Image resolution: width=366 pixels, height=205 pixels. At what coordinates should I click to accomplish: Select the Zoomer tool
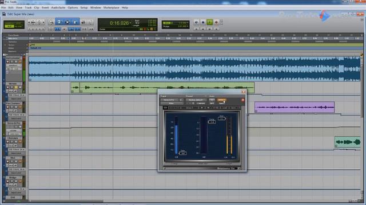coord(51,22)
